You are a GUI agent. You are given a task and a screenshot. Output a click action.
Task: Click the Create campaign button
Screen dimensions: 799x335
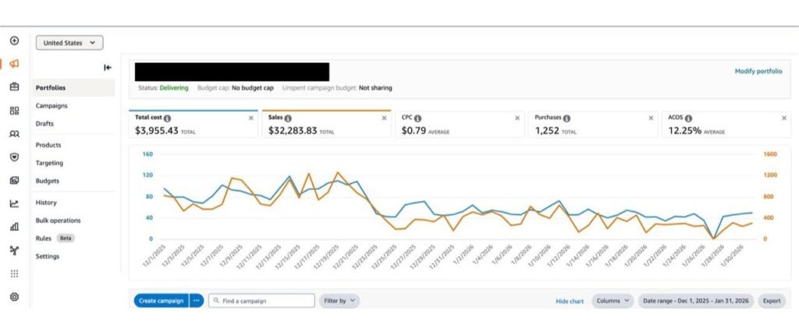coord(161,301)
